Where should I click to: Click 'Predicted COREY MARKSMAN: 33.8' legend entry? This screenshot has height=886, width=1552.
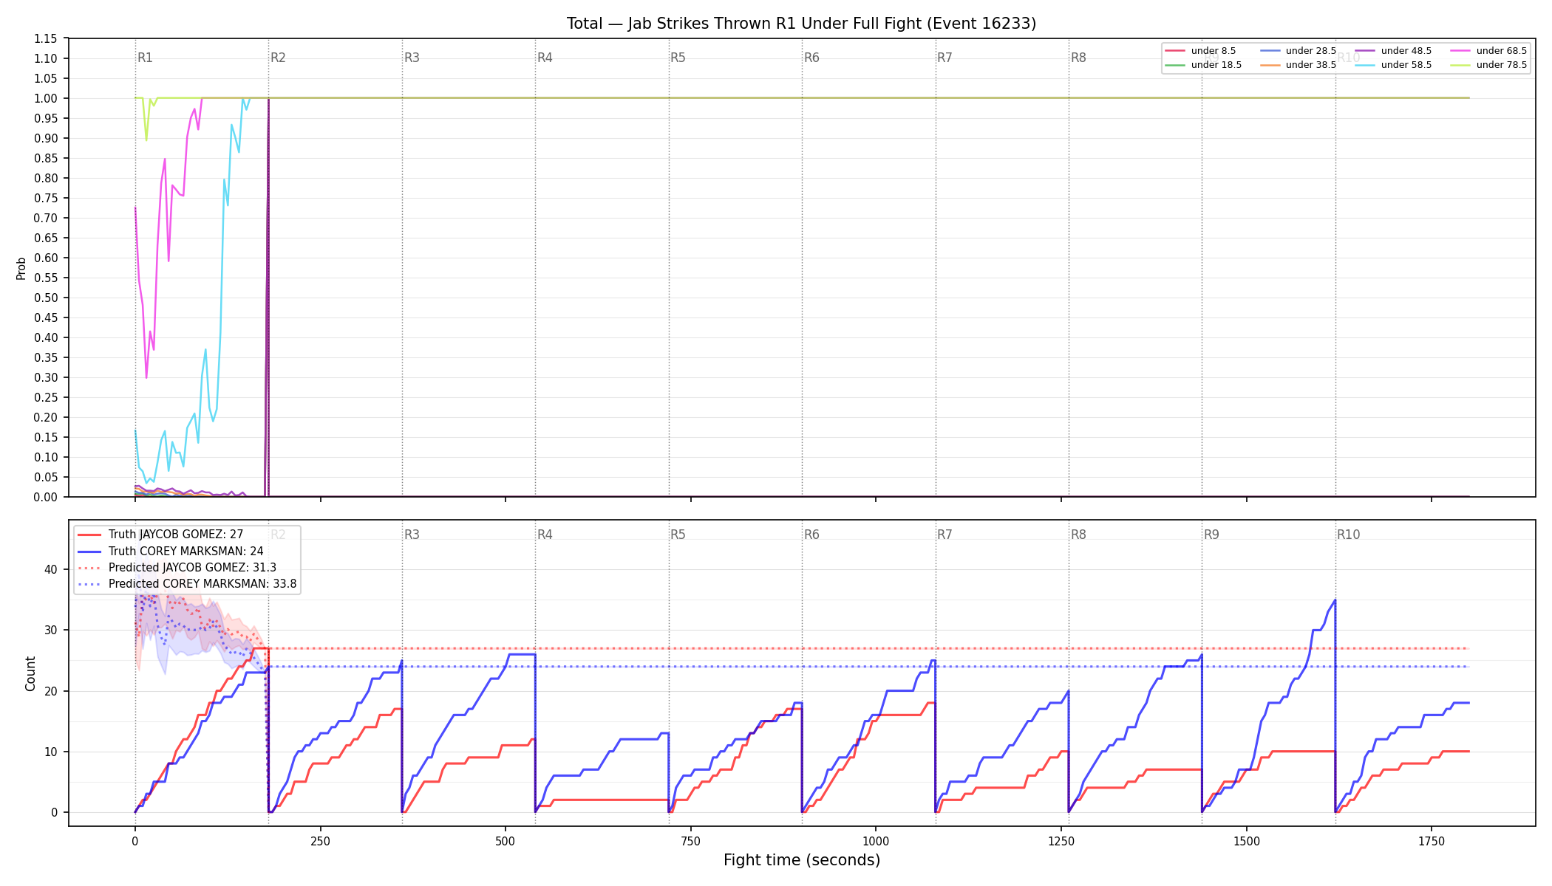(202, 583)
